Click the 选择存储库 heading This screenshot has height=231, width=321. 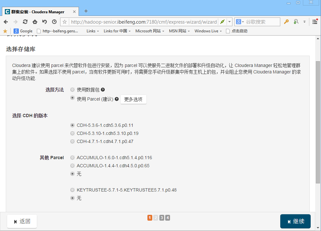tap(21, 49)
